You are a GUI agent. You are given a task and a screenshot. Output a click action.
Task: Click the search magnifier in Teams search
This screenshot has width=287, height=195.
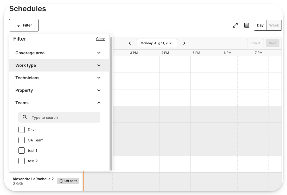25,117
